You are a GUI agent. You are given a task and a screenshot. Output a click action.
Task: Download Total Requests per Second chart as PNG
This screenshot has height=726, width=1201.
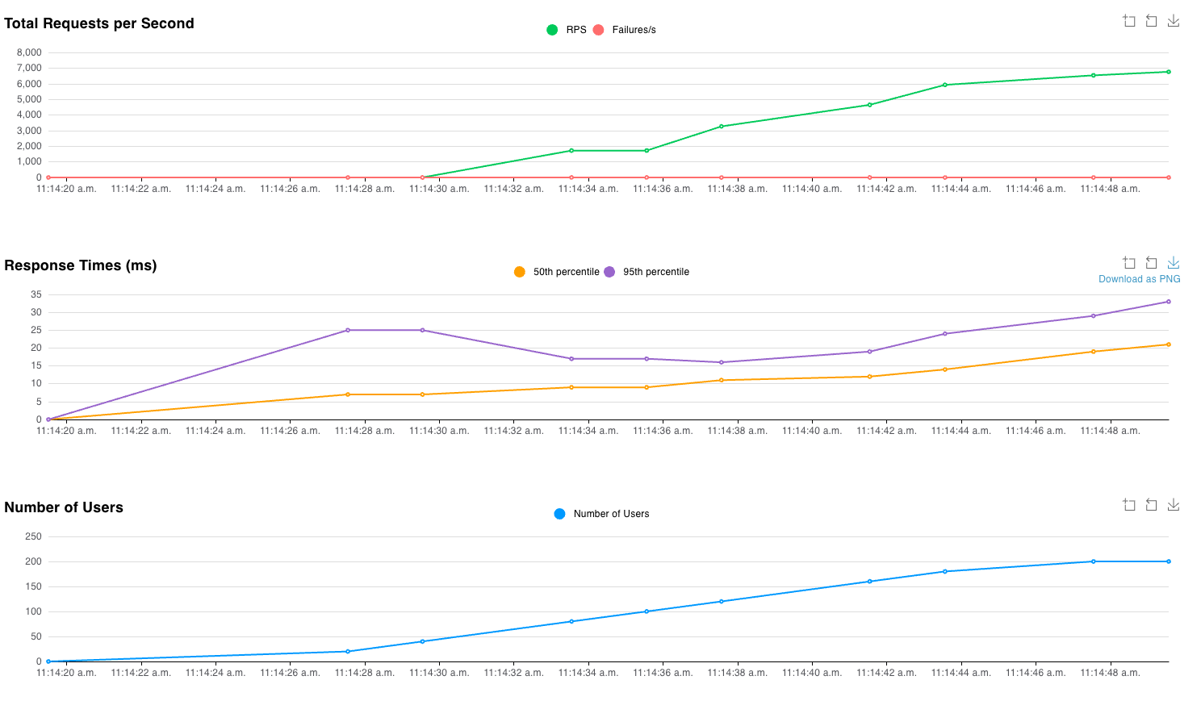(1174, 21)
